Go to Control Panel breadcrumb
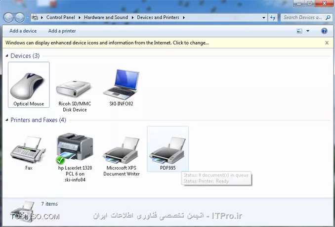Image resolution: width=335 pixels, height=227 pixels. pos(60,17)
